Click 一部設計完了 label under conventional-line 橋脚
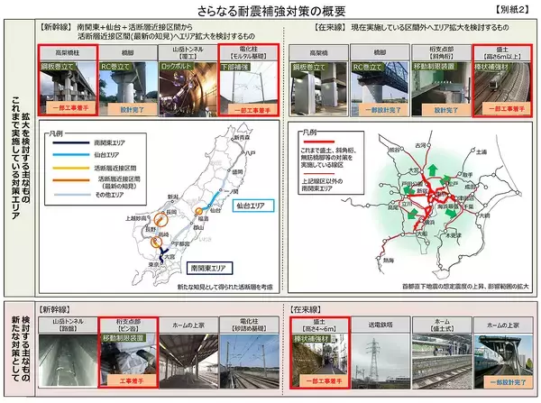Screen dimensions: 541x403 (383, 110)
